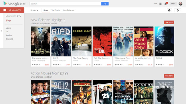Screen dimensions: 186x104
Task: Open the 21 movie poster
Action: point(102,92)
